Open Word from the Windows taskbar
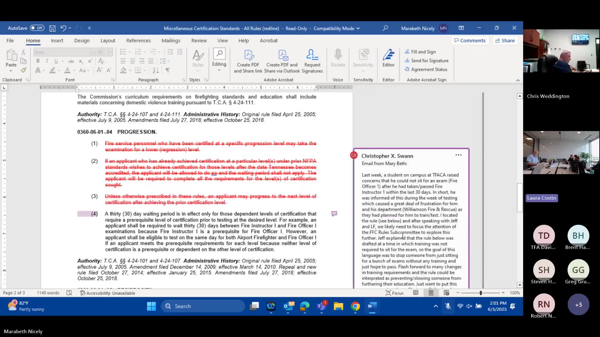The width and height of the screenshot is (600, 337). tap(372, 306)
